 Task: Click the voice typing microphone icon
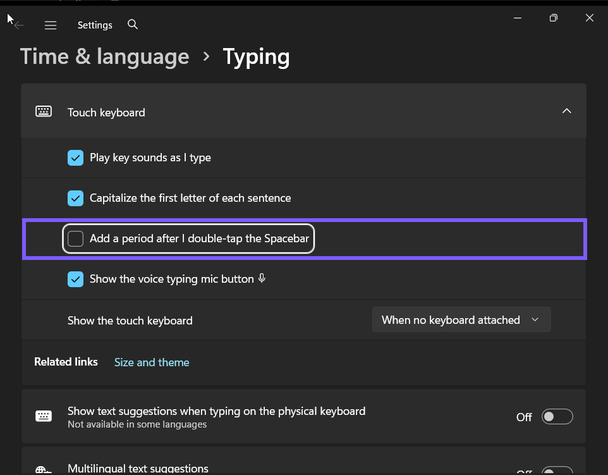click(x=262, y=278)
